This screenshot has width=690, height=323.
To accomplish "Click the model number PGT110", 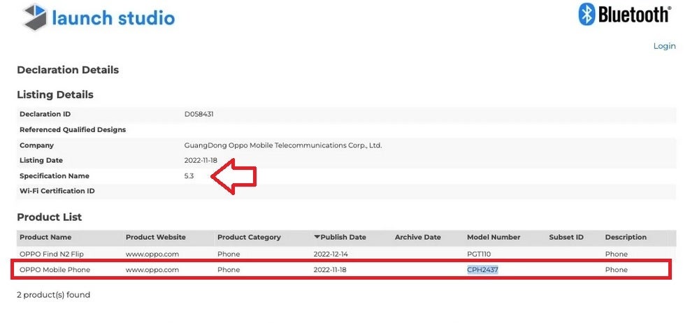I will 479,254.
